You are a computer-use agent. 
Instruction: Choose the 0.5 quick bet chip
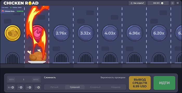[11, 87]
